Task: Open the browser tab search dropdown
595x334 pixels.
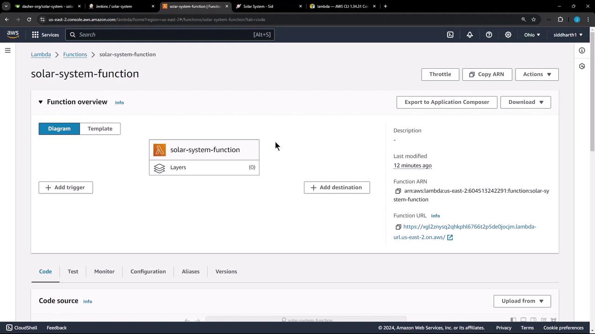Action: coord(6,6)
